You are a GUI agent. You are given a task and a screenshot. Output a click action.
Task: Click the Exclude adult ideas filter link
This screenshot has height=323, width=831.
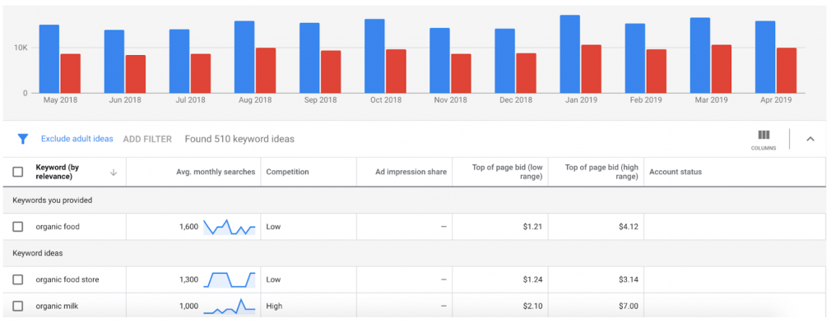click(77, 139)
